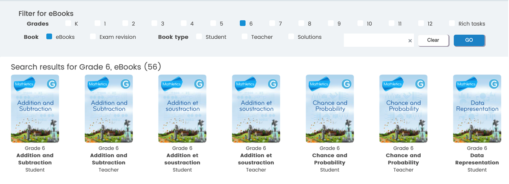Screen dimensions: 509x184
Task: Uncheck the Grade 6 checkbox
Action: 243,23
